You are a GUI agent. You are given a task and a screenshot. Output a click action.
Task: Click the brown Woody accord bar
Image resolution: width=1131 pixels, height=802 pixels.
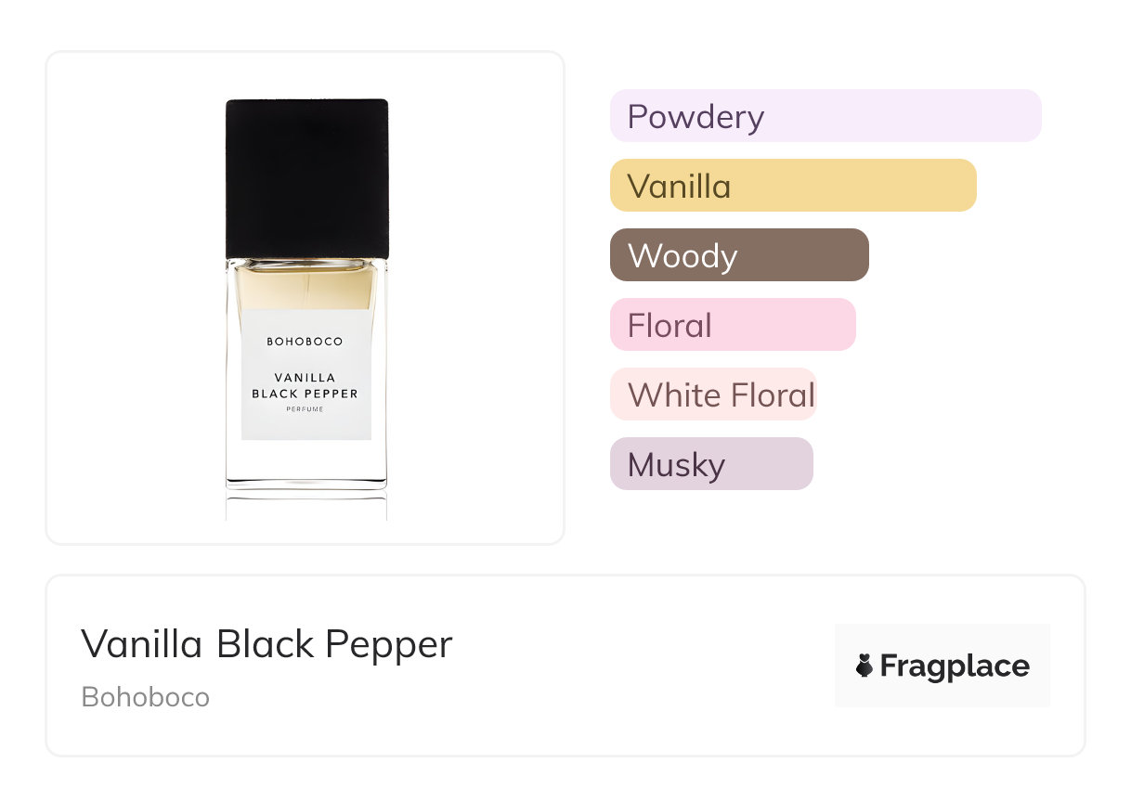coord(738,255)
